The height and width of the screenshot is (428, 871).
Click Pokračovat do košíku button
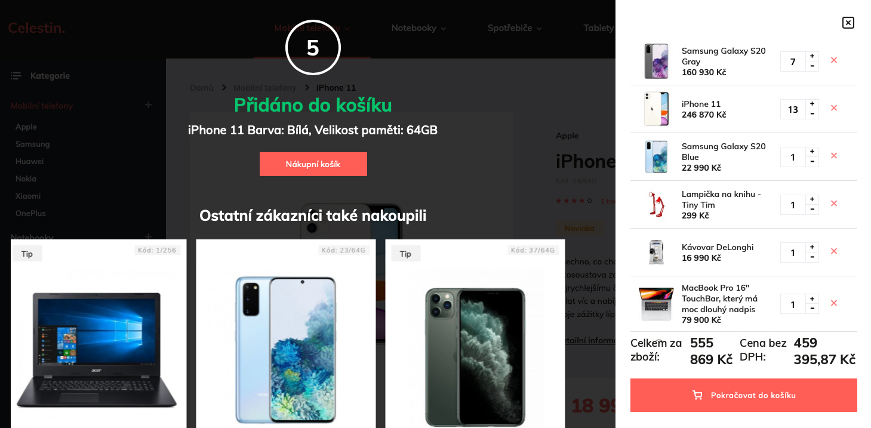click(x=744, y=395)
